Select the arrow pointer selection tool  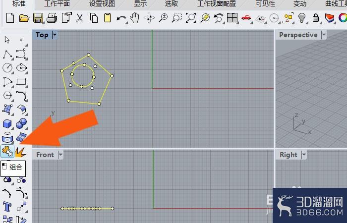(7, 40)
